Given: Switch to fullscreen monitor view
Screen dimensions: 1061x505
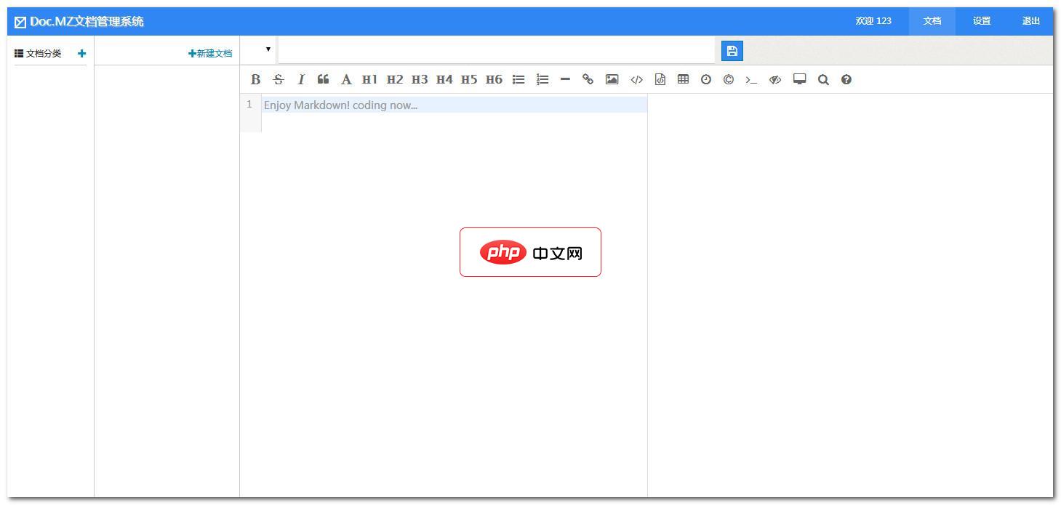Looking at the screenshot, I should pos(799,80).
